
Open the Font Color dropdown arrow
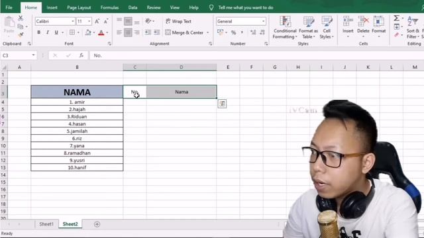[x=107, y=32]
